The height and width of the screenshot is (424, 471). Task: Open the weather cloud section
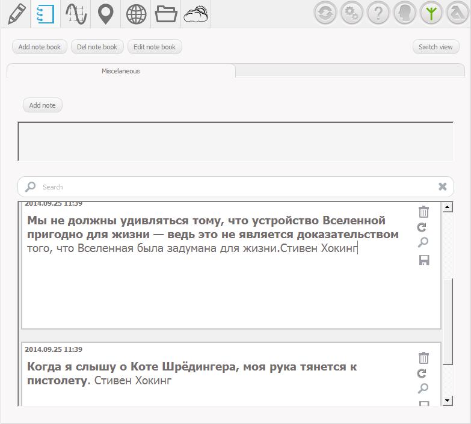click(196, 14)
